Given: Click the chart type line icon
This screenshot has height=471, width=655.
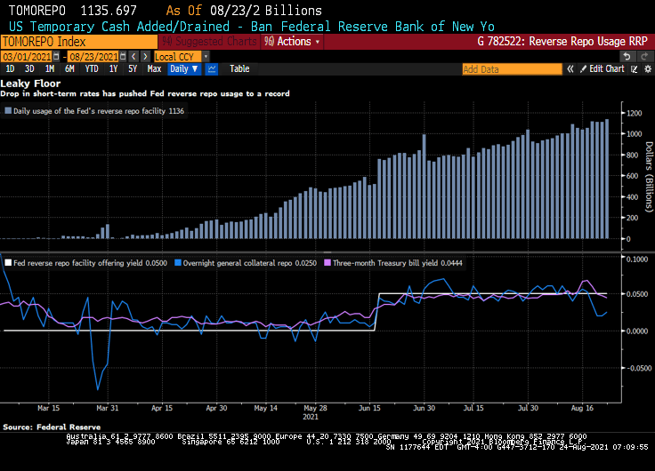Looking at the screenshot, I should click(212, 68).
